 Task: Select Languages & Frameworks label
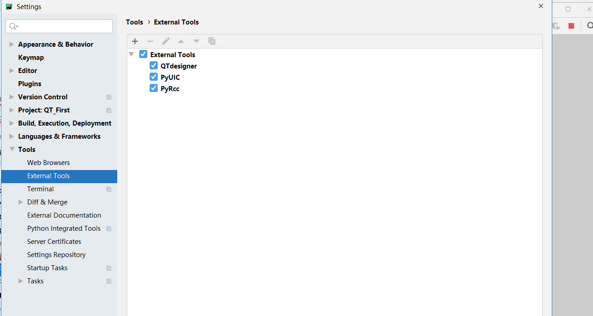(x=59, y=136)
